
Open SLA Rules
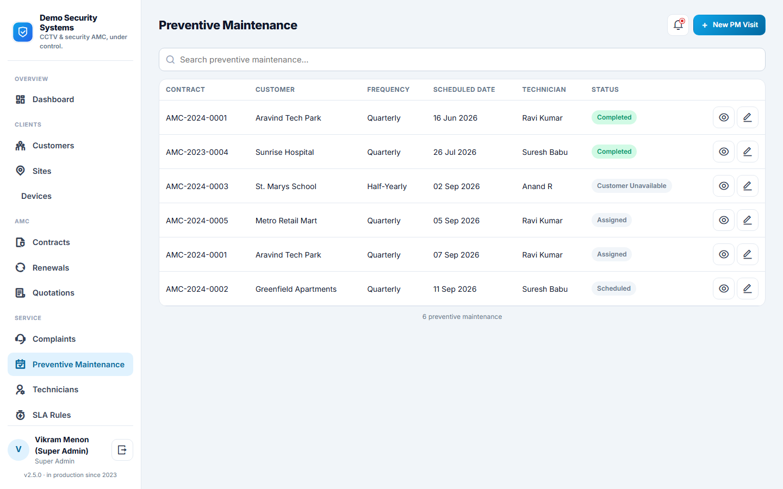[70, 415]
